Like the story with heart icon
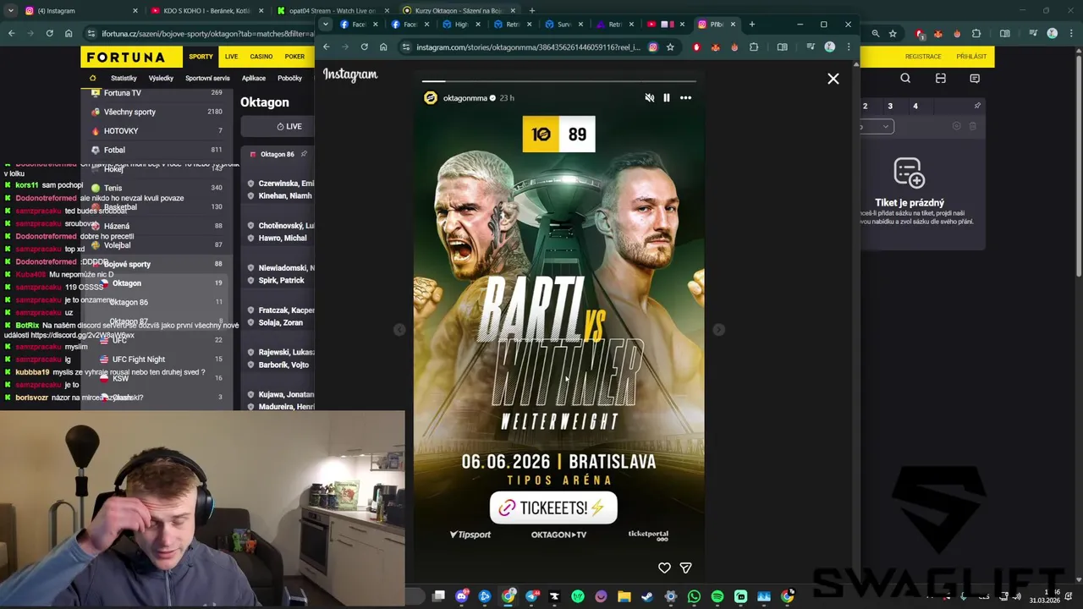Image resolution: width=1083 pixels, height=609 pixels. click(664, 568)
